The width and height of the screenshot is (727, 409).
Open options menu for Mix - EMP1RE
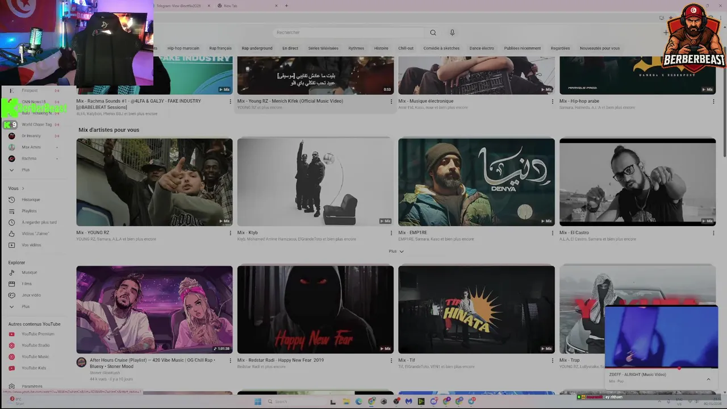click(x=553, y=233)
